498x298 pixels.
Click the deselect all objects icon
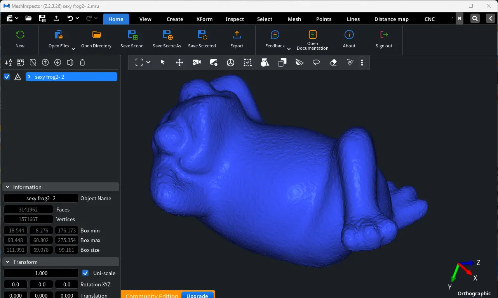click(33, 62)
